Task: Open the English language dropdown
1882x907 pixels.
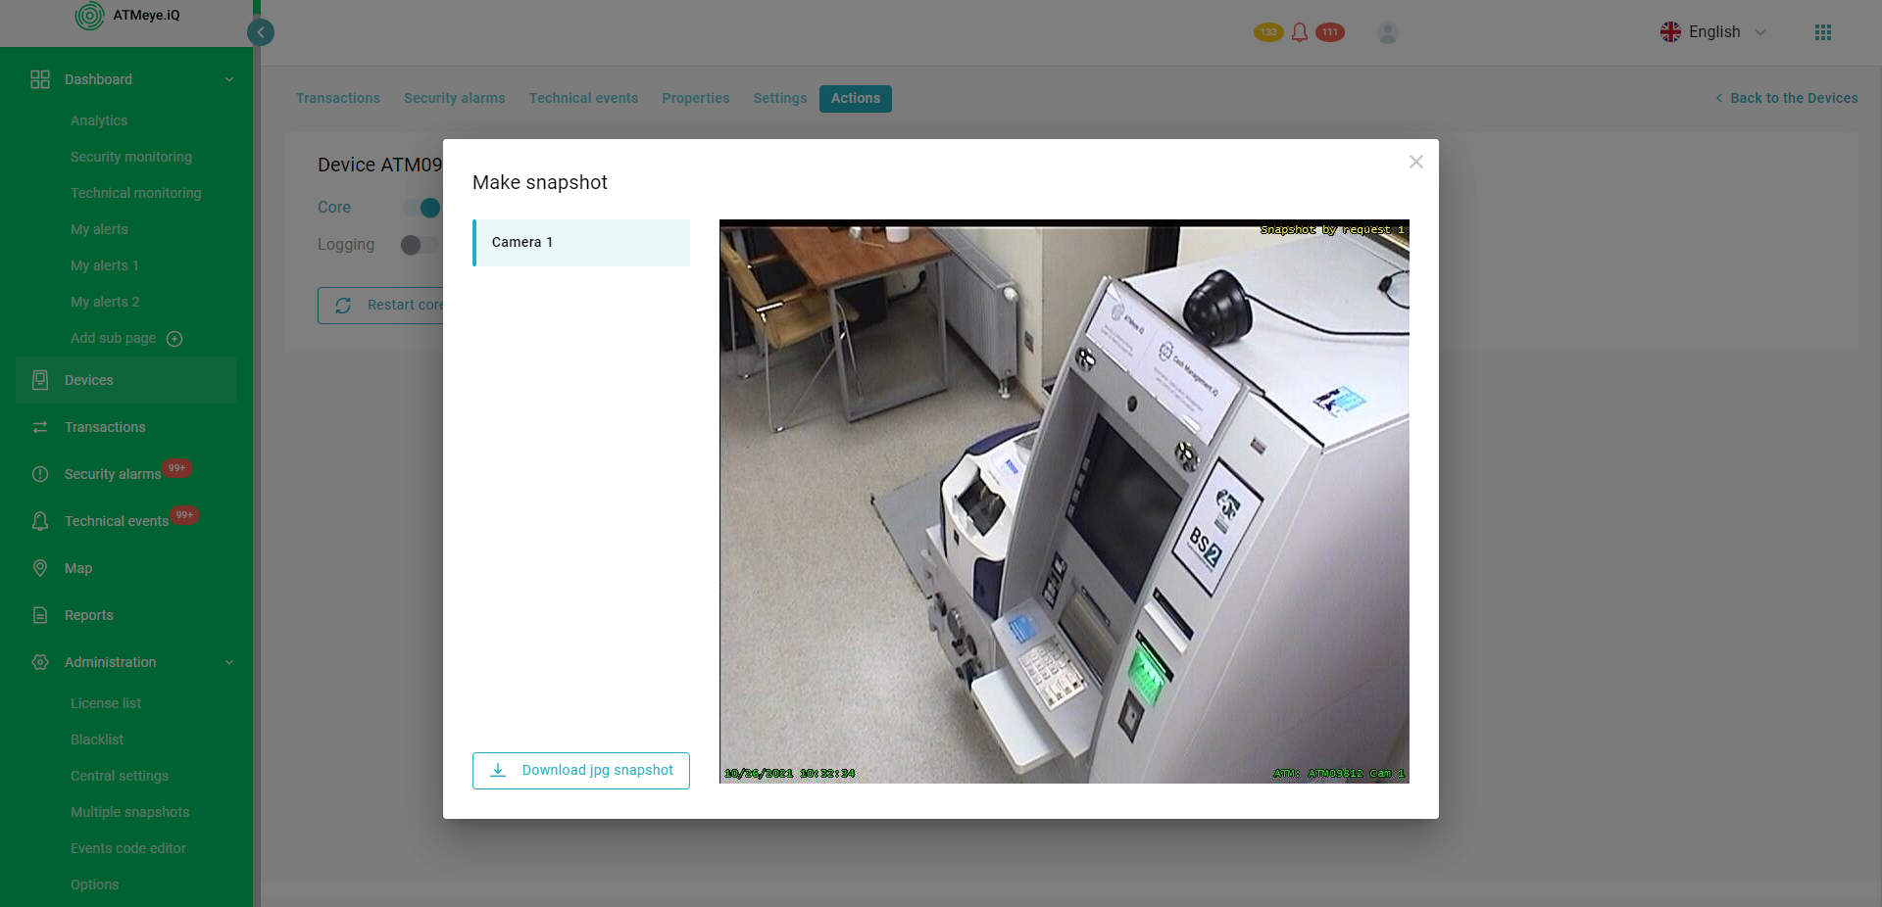Action: (1713, 32)
